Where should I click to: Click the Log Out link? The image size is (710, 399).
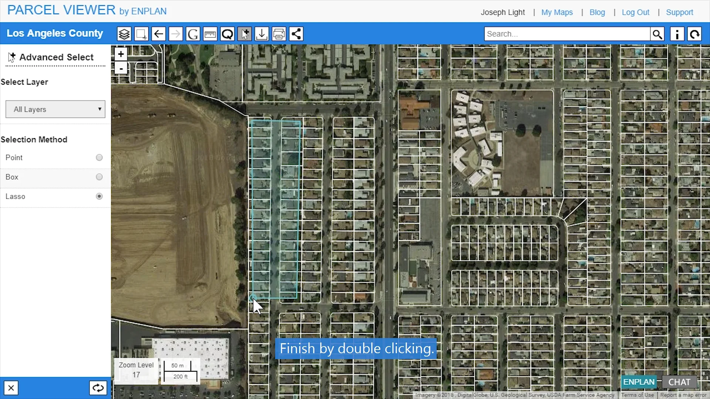pos(635,12)
